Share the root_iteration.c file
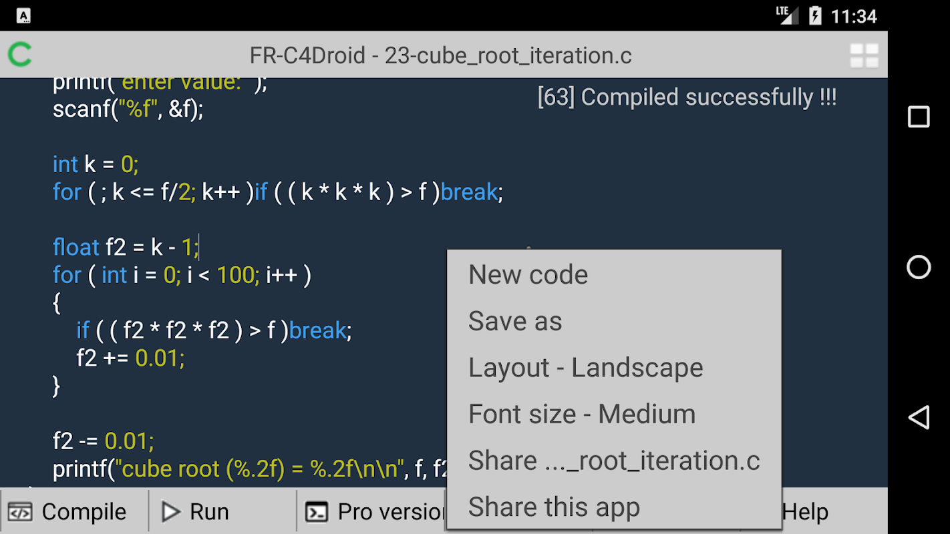Viewport: 950px width, 534px height. [613, 461]
